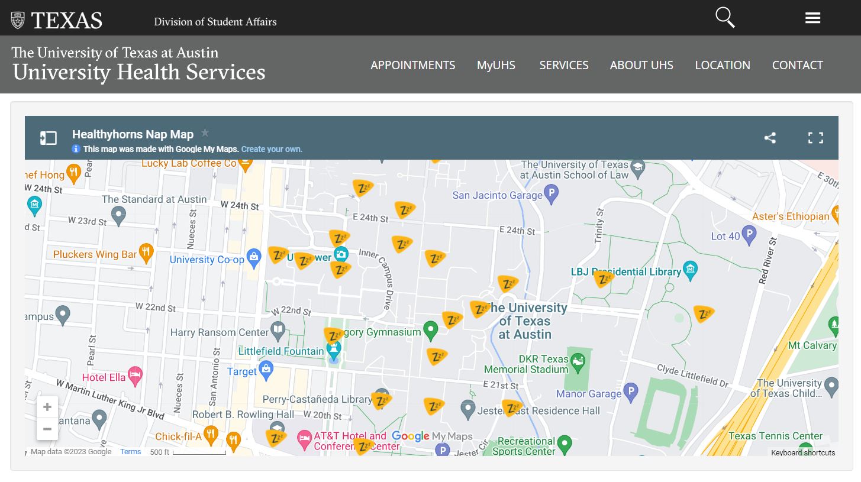Screen dimensions: 861x482
Task: Click Division of Student Affairs link
Action: click(x=215, y=22)
